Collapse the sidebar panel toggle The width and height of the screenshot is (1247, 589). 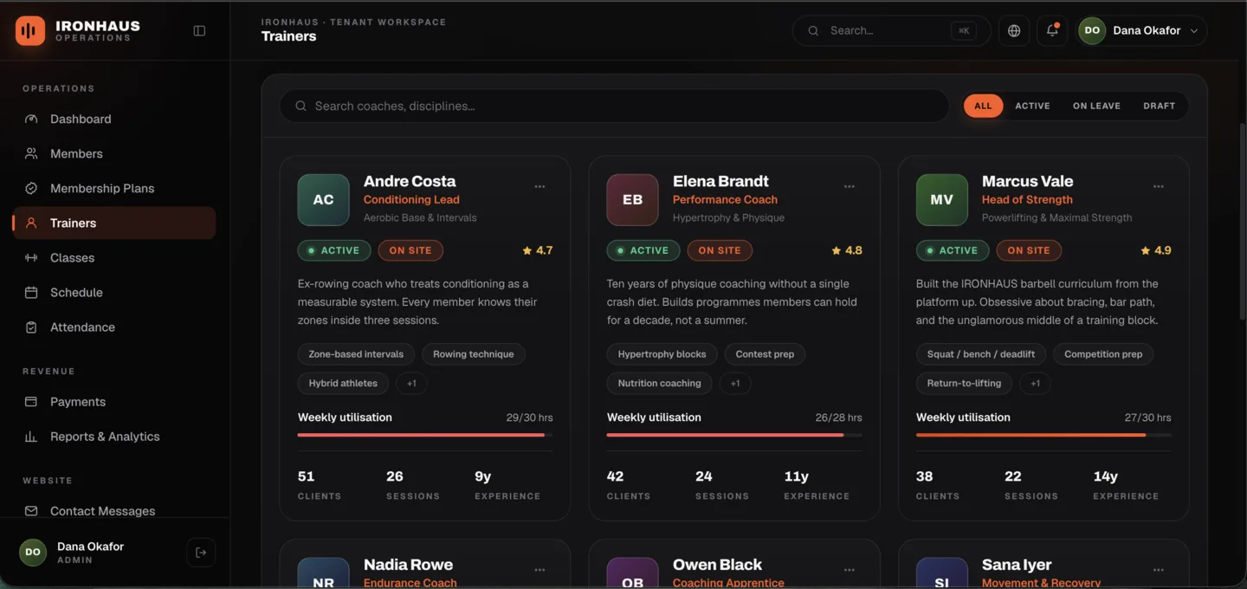(x=199, y=30)
